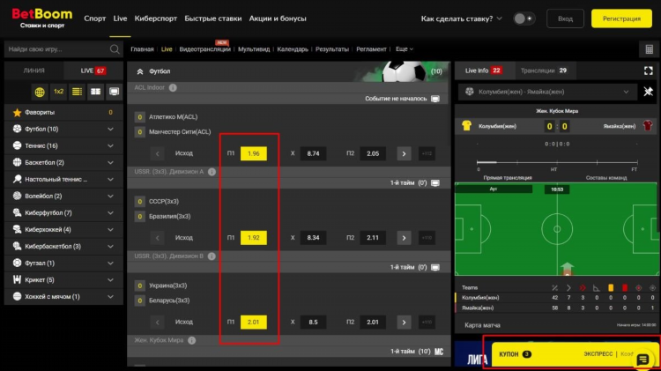Image resolution: width=661 pixels, height=371 pixels.
Task: Toggle П2 odds 2.11 for Бразилия(3x3)
Action: point(373,238)
